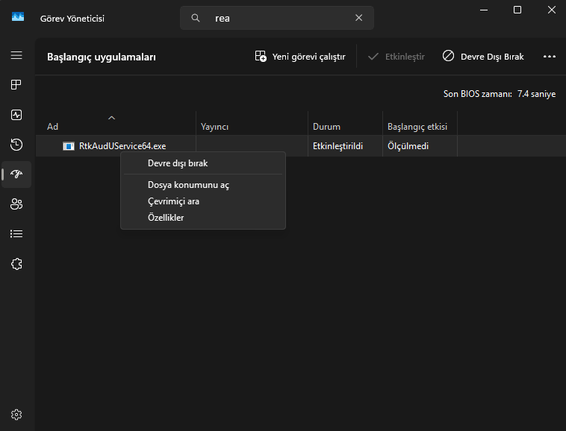
Task: Open the hamburger navigation menu
Action: click(16, 55)
